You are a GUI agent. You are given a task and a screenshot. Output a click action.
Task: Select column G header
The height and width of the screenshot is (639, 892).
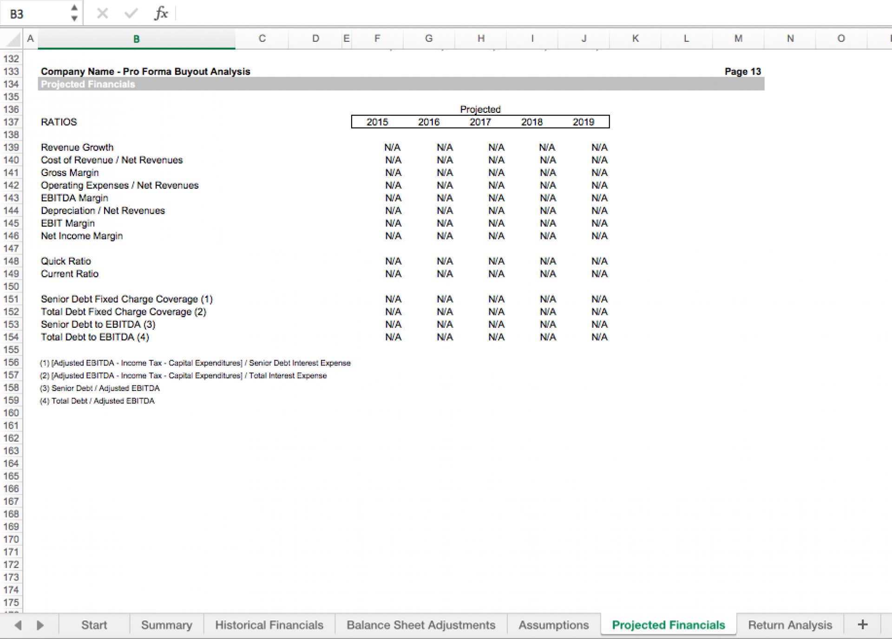429,39
